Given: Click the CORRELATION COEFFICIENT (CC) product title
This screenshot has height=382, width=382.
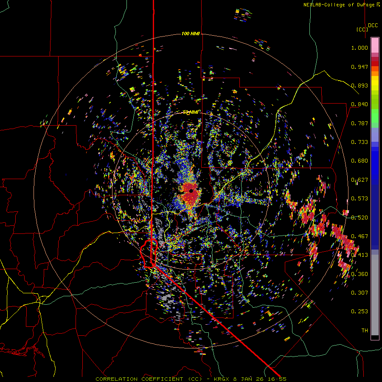Looking at the screenshot, I should 149,379.
